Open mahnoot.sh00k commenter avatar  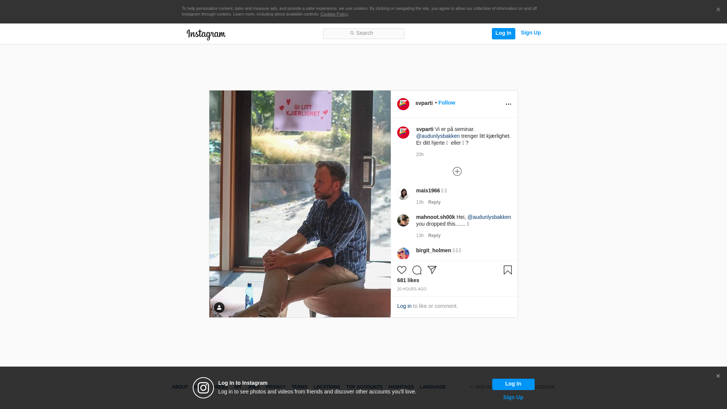403,220
